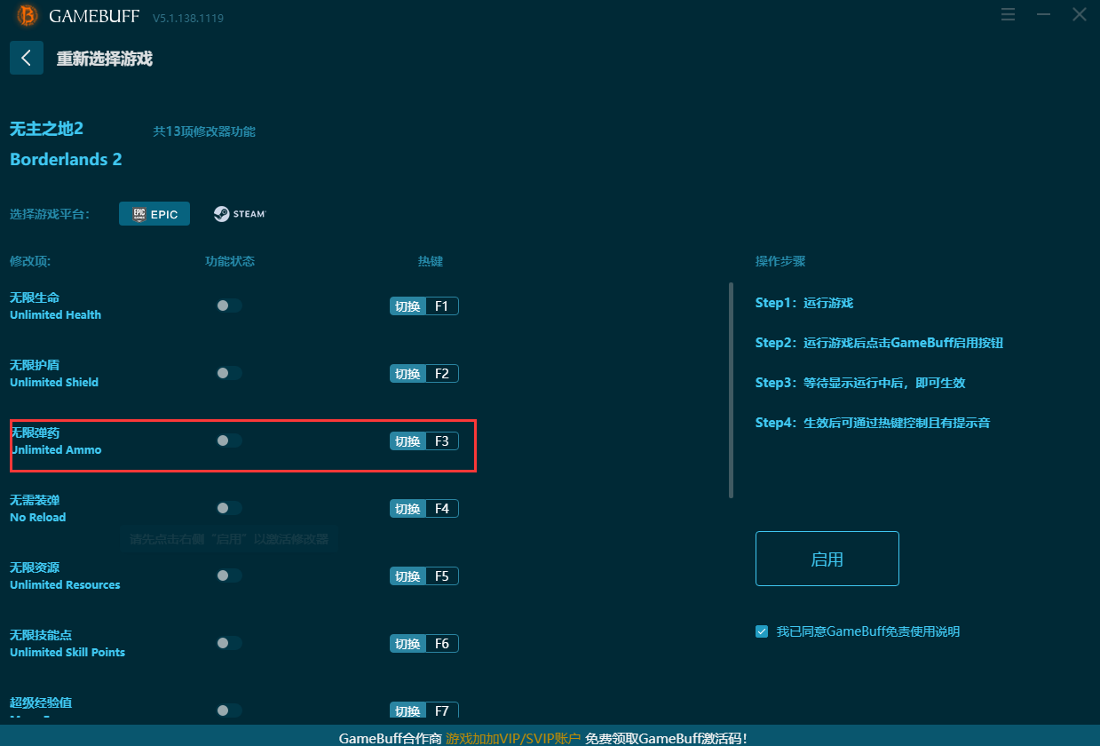1100x746 pixels.
Task: Go back with the left arrow button
Action: point(27,58)
